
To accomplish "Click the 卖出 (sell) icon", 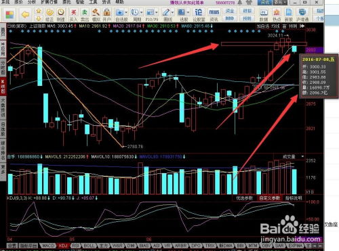I will pyautogui.click(x=85, y=15).
